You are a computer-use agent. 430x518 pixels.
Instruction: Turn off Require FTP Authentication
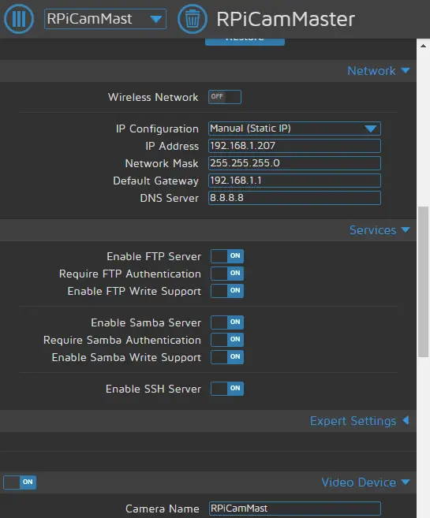227,274
